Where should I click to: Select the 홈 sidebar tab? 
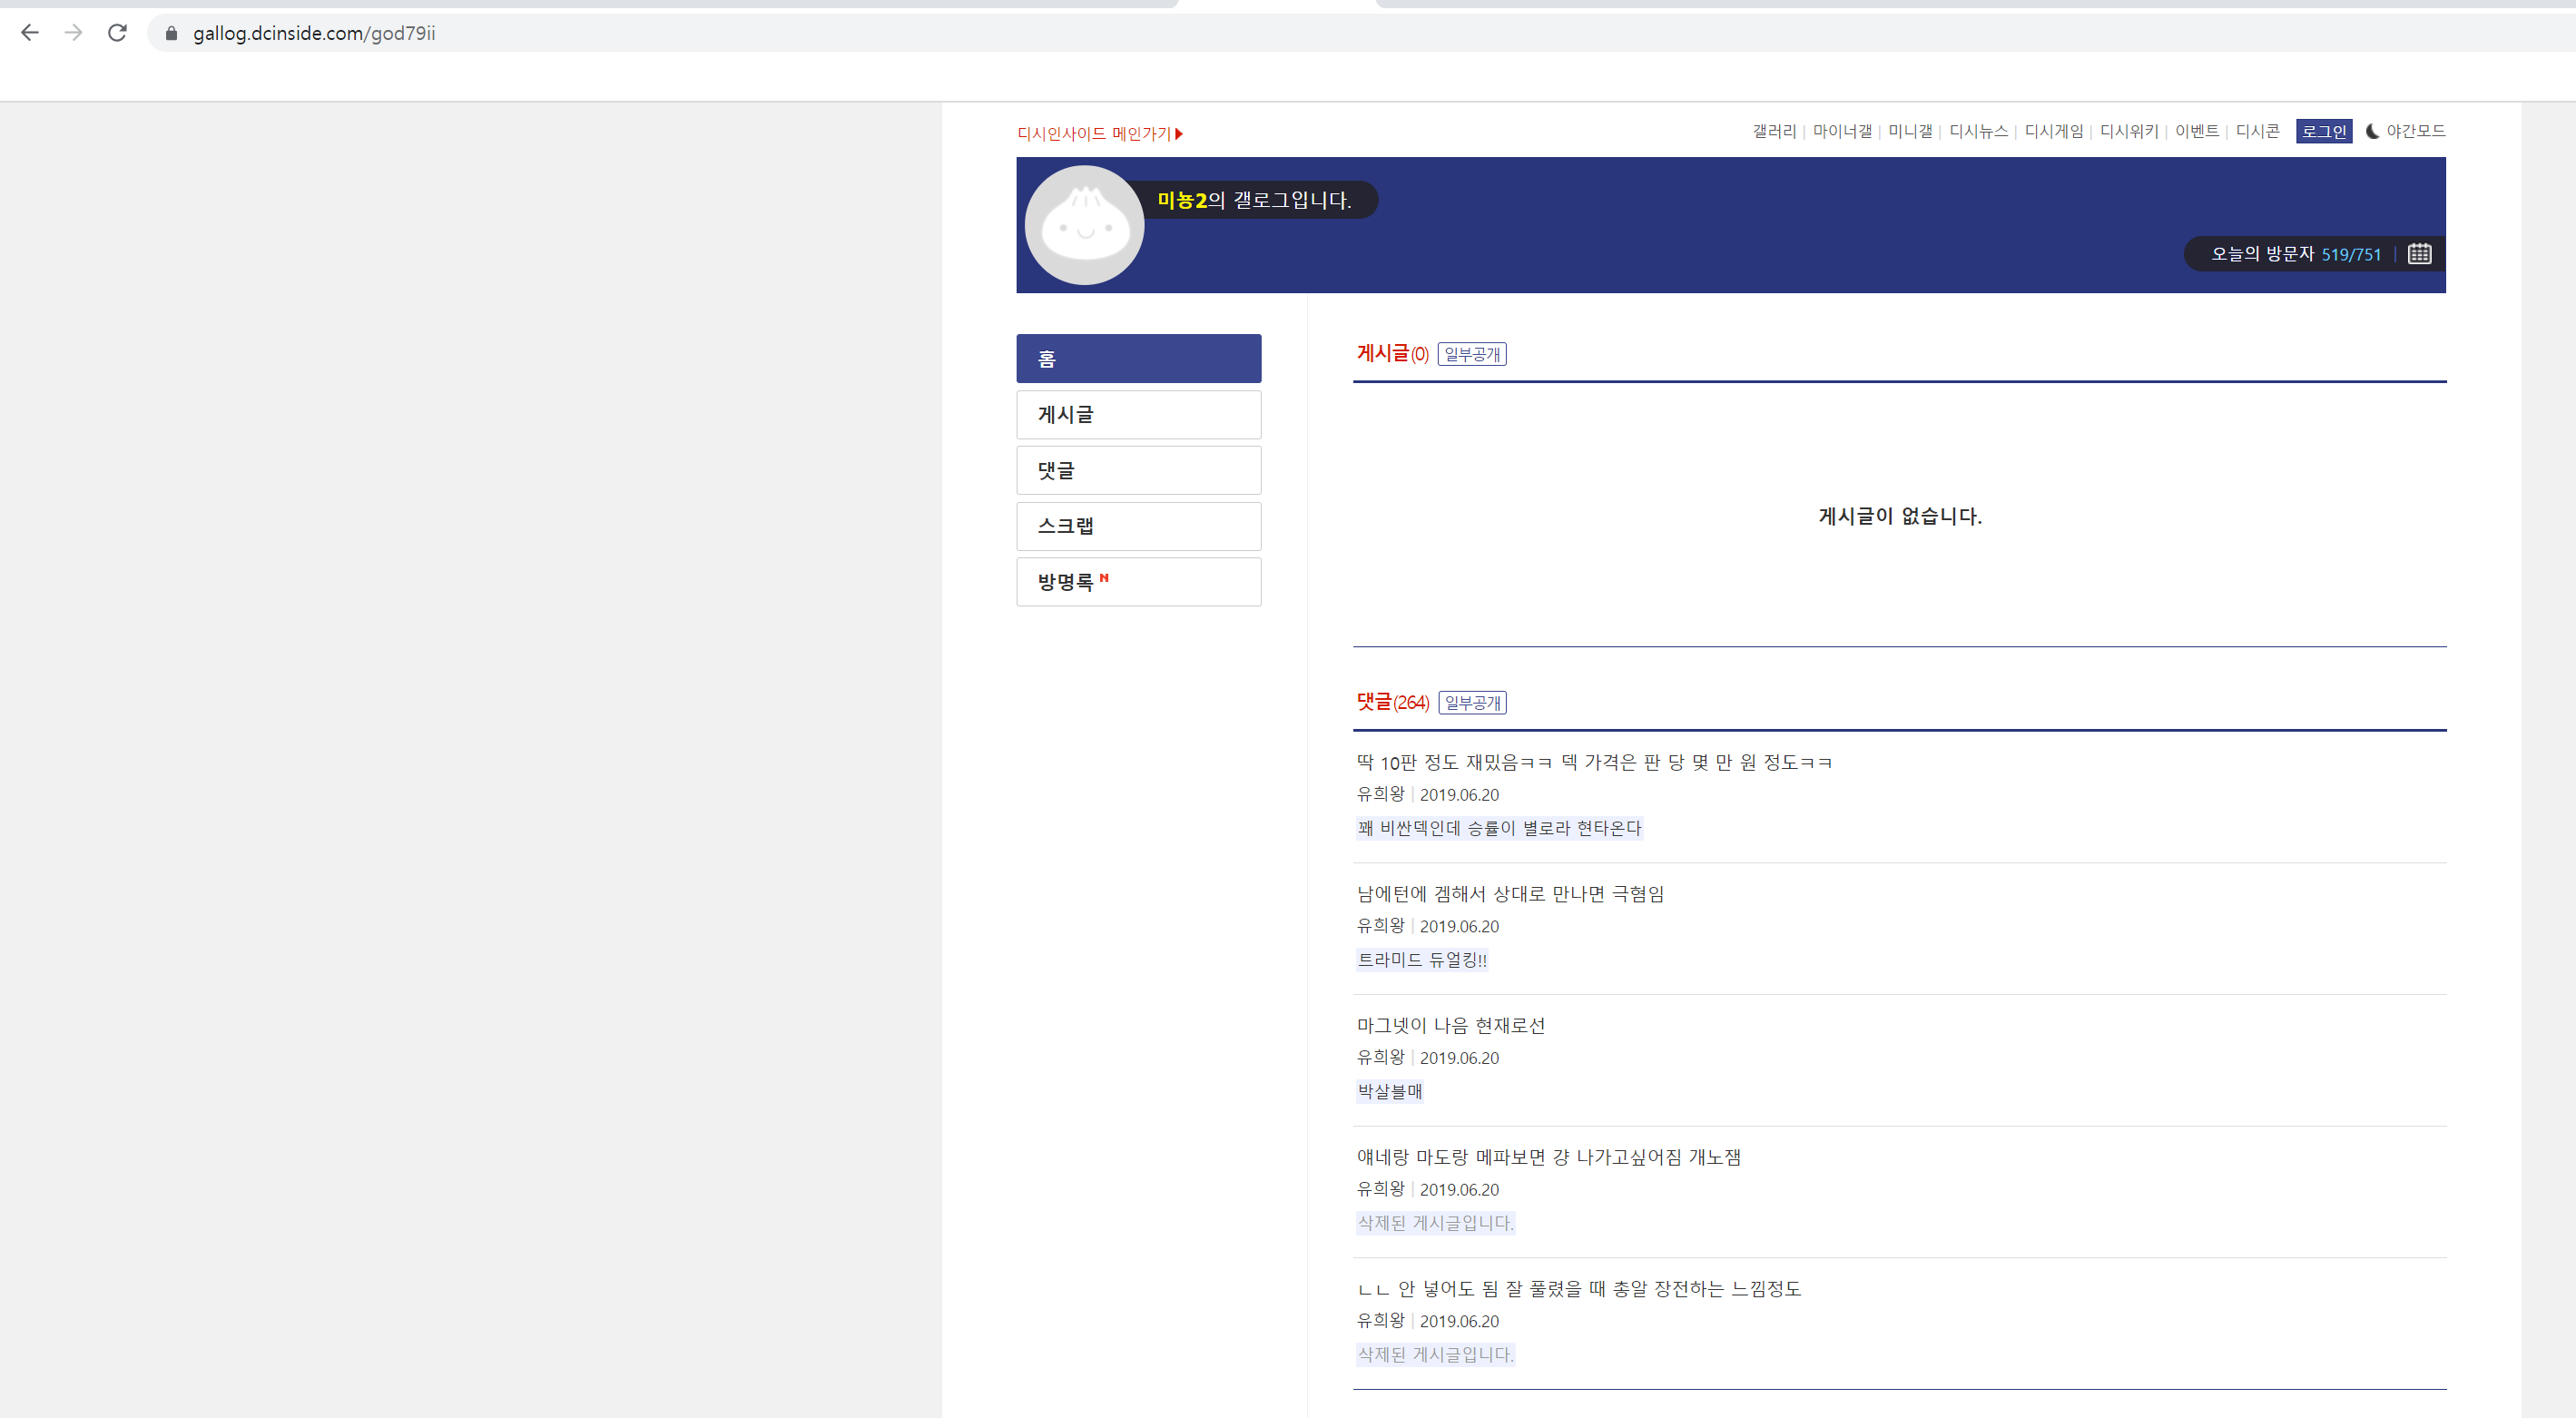pos(1138,358)
